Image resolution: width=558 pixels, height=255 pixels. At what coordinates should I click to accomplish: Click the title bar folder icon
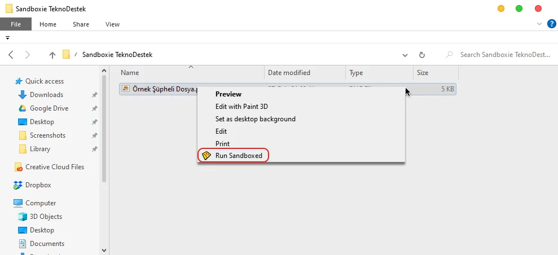tap(10, 8)
